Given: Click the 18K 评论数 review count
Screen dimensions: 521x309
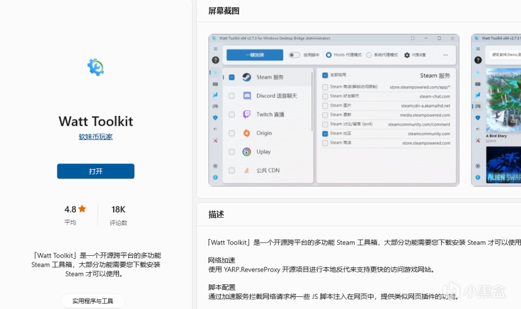Looking at the screenshot, I should (118, 215).
